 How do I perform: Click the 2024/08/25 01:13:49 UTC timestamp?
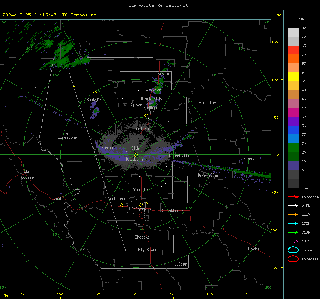(35, 15)
